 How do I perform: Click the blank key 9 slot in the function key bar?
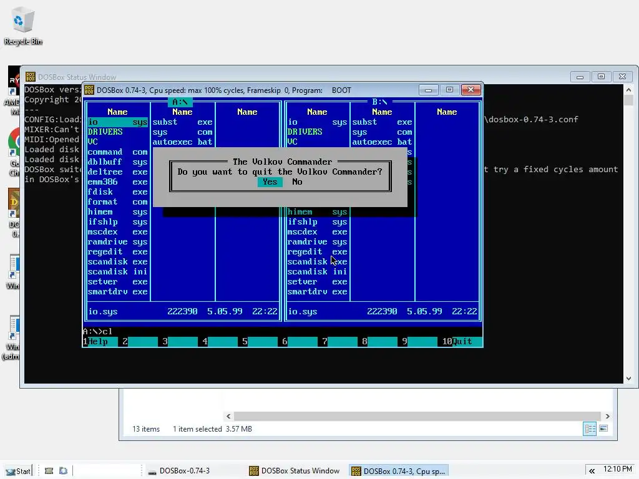[x=419, y=341]
